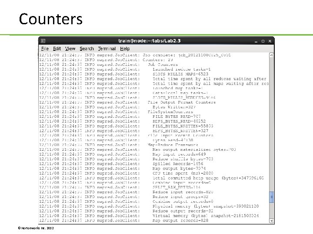Close the terminal window
The image size is (313, 234).
click(x=270, y=41)
